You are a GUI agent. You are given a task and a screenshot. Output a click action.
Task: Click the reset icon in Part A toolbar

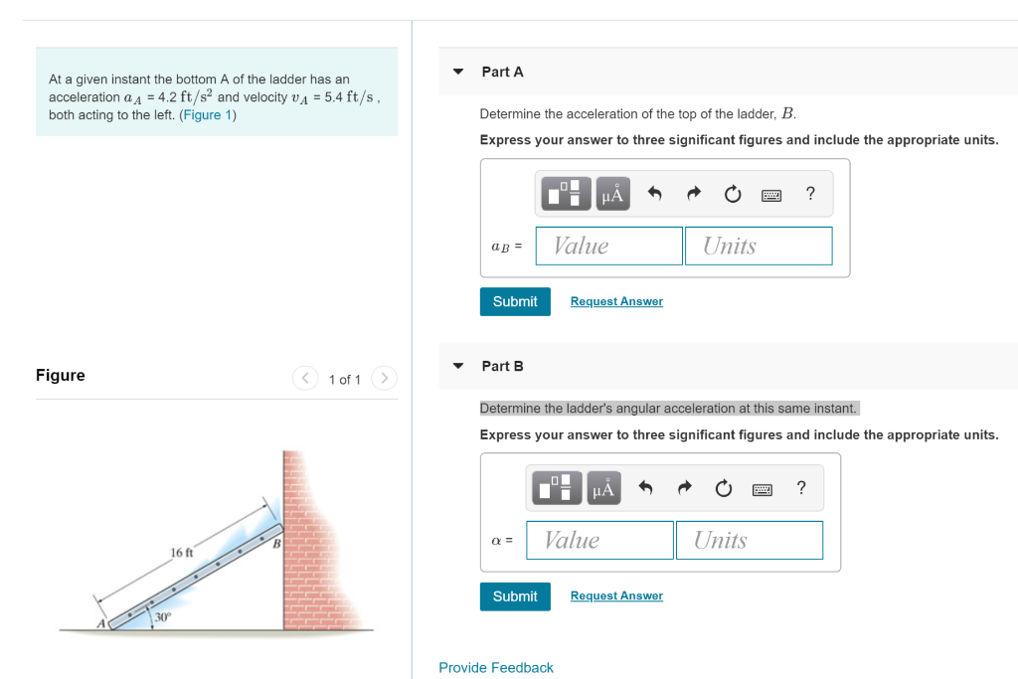[x=732, y=194]
